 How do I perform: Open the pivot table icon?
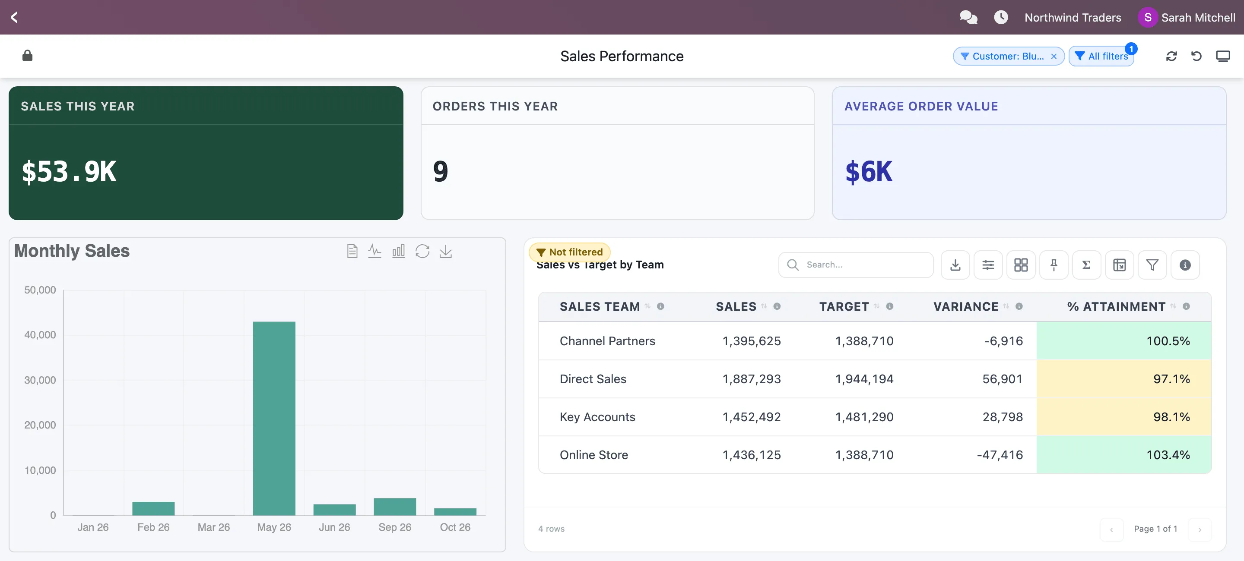(1119, 265)
